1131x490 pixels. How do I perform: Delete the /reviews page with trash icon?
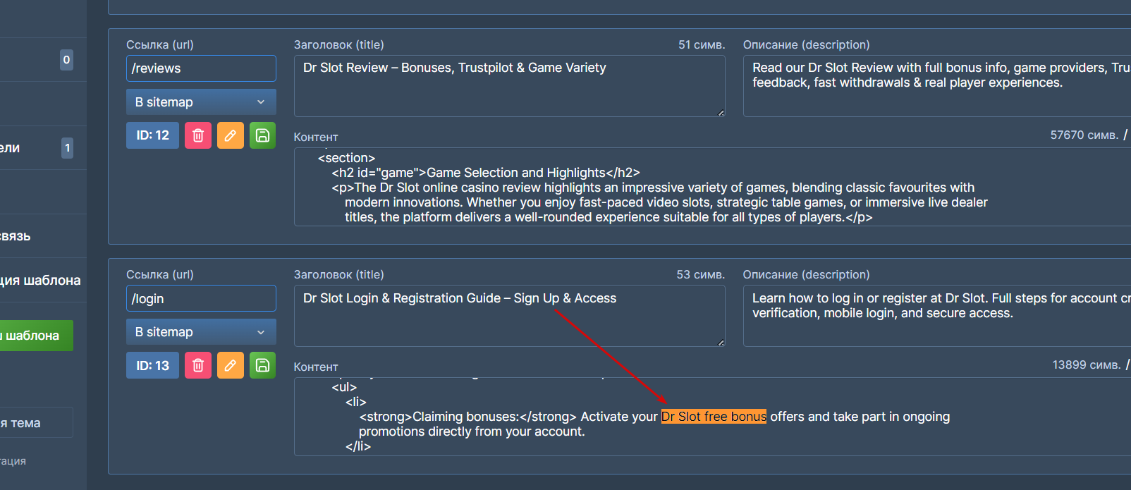point(198,135)
